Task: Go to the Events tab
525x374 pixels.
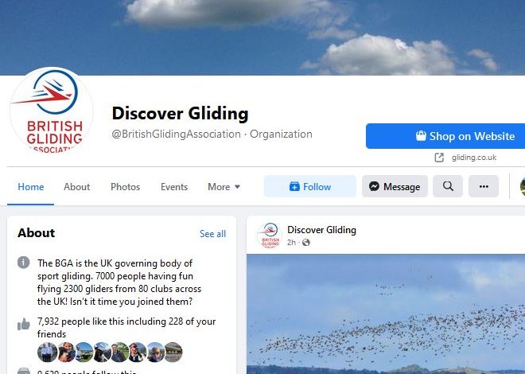Action: click(x=174, y=187)
